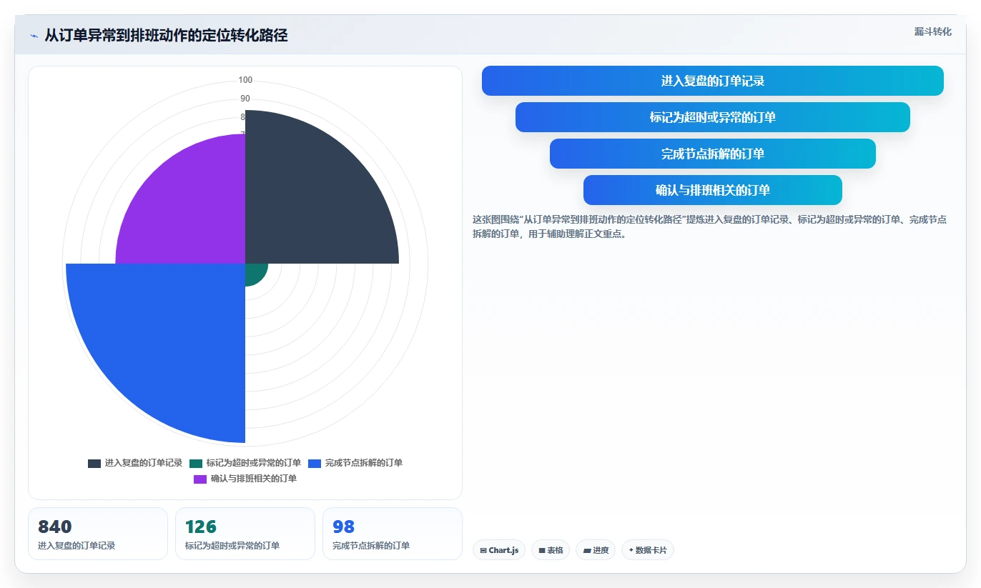Click the 漏斗转化 label in the header
This screenshot has width=981, height=588.
point(933,31)
